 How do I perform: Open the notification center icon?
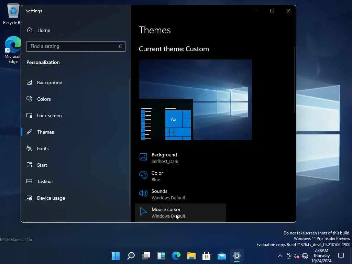(341, 256)
